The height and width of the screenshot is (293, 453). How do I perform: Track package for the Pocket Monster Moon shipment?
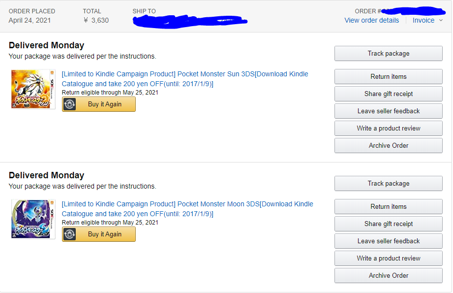[388, 184]
